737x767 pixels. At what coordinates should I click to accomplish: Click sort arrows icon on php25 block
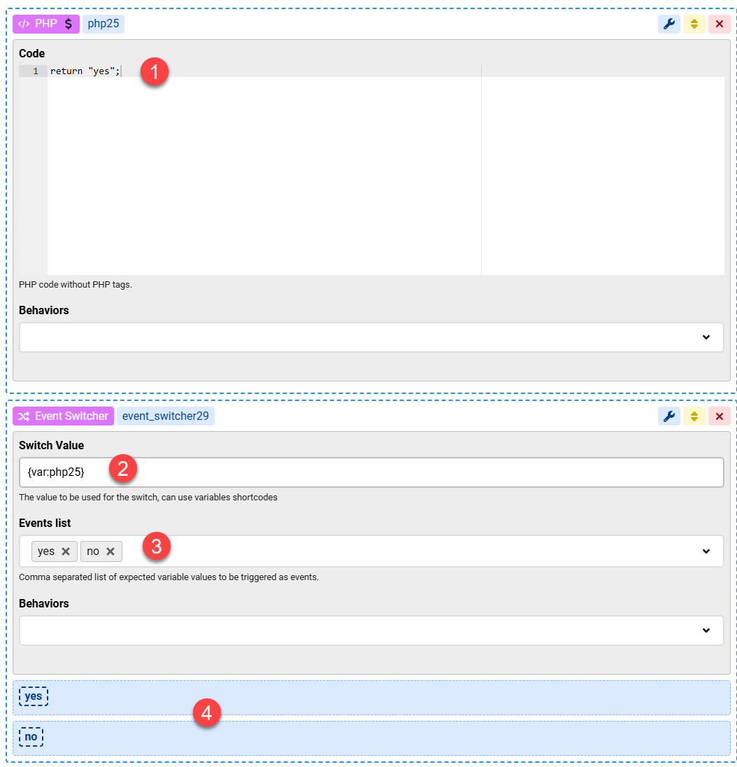pos(694,24)
